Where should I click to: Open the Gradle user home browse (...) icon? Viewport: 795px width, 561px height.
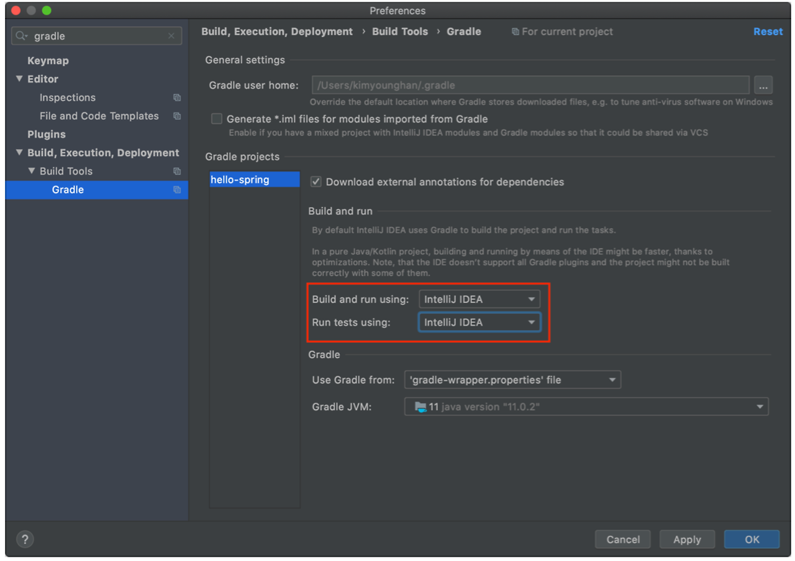(763, 85)
